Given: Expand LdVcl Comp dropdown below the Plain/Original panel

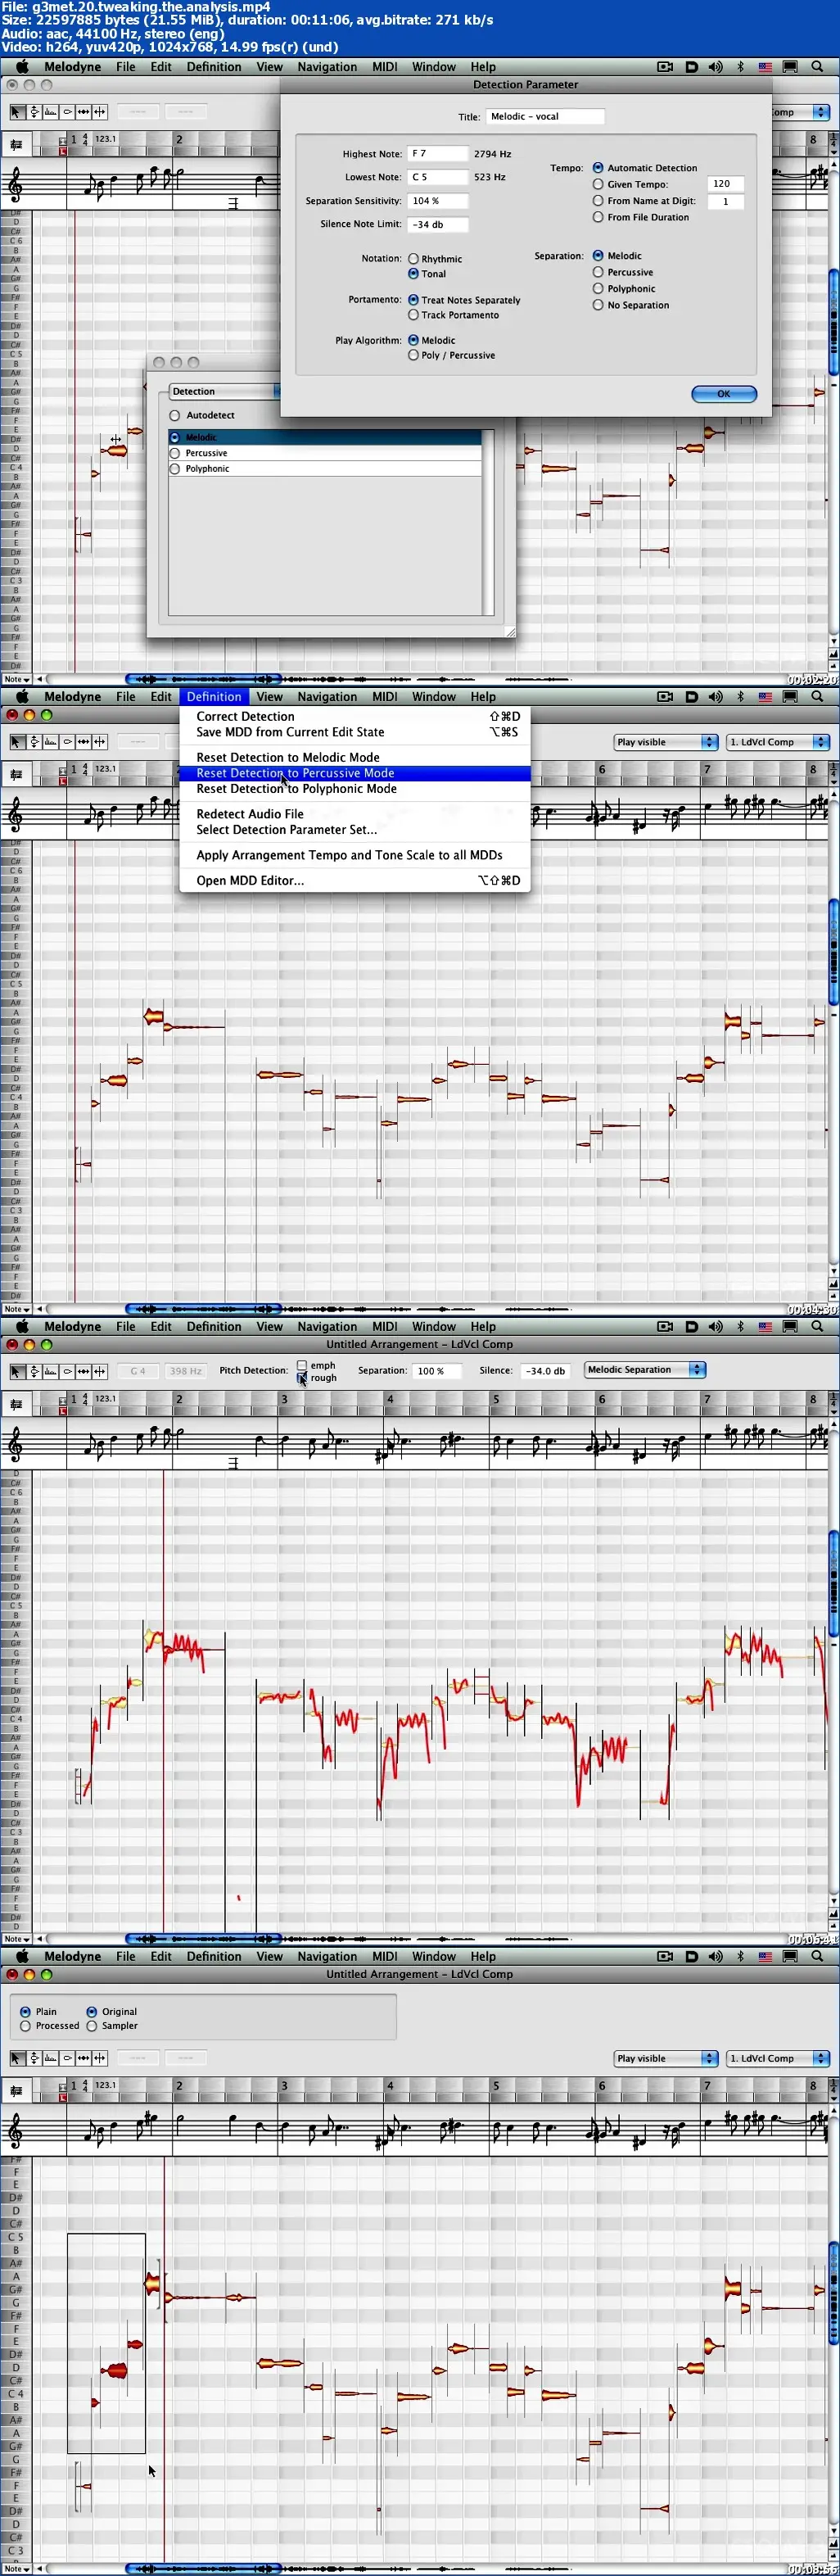Looking at the screenshot, I should coord(778,2058).
